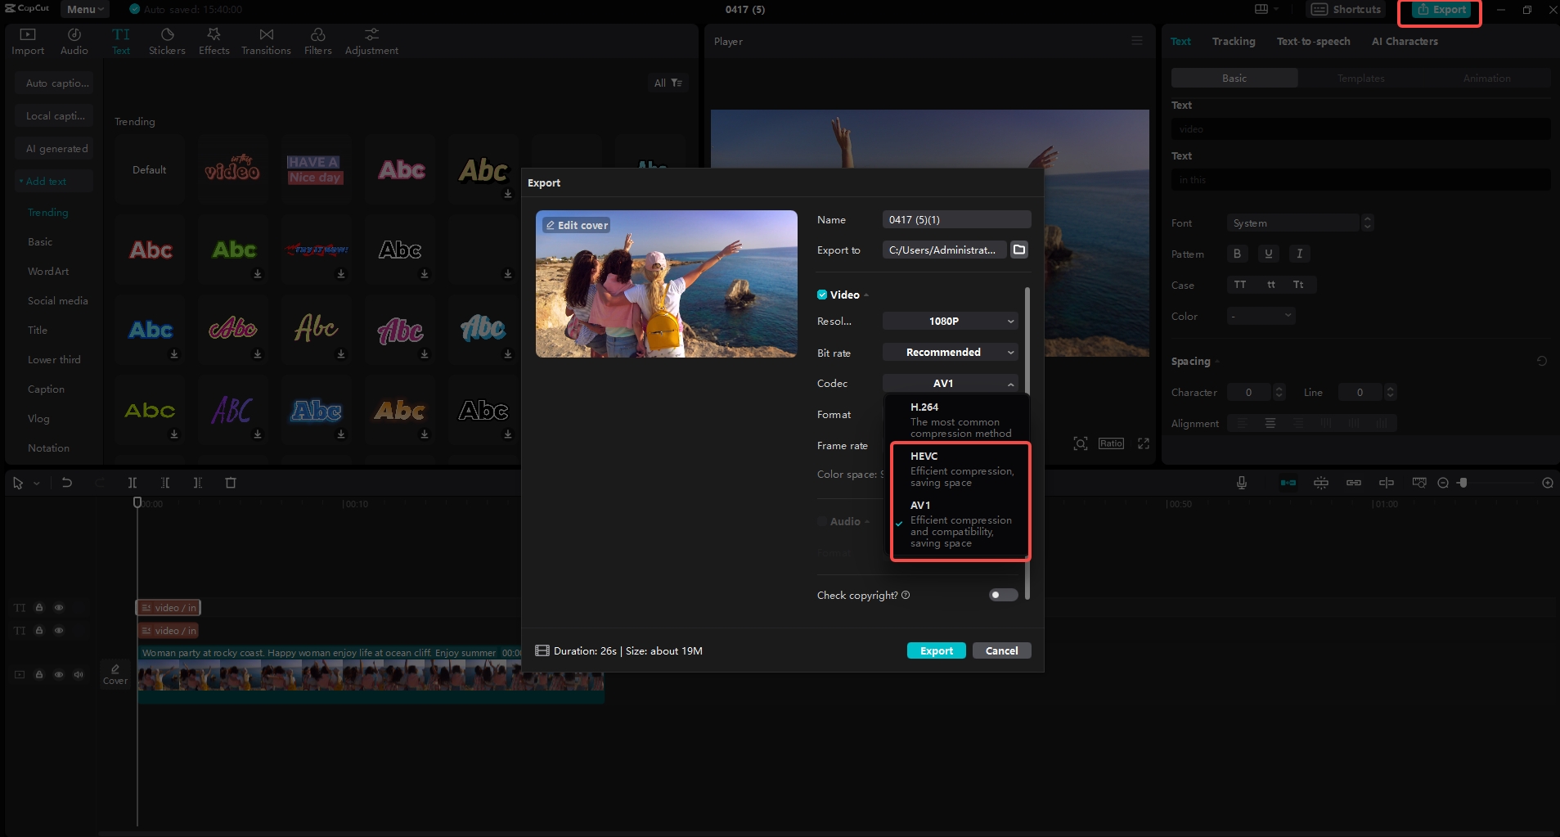
Task: Open the Effects panel
Action: pyautogui.click(x=214, y=40)
